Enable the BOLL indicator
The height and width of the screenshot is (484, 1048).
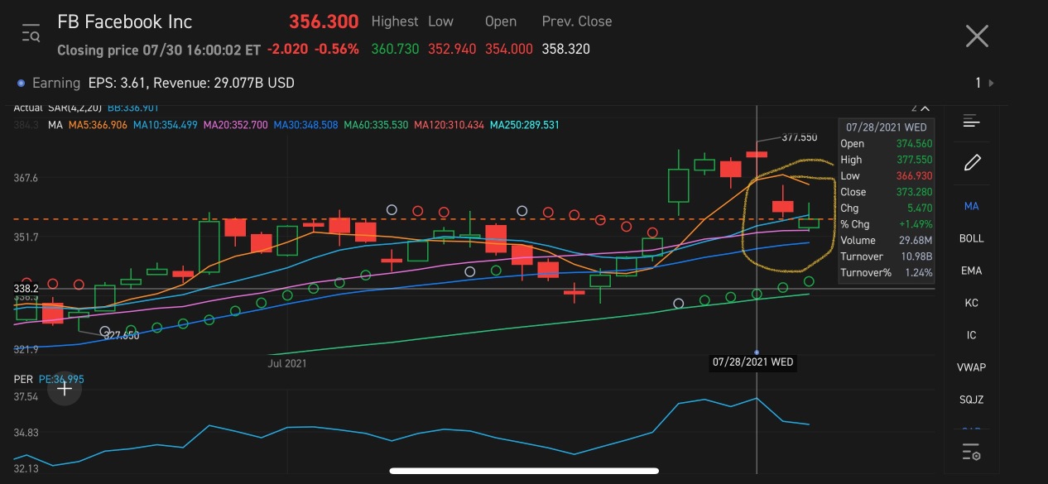tap(972, 238)
